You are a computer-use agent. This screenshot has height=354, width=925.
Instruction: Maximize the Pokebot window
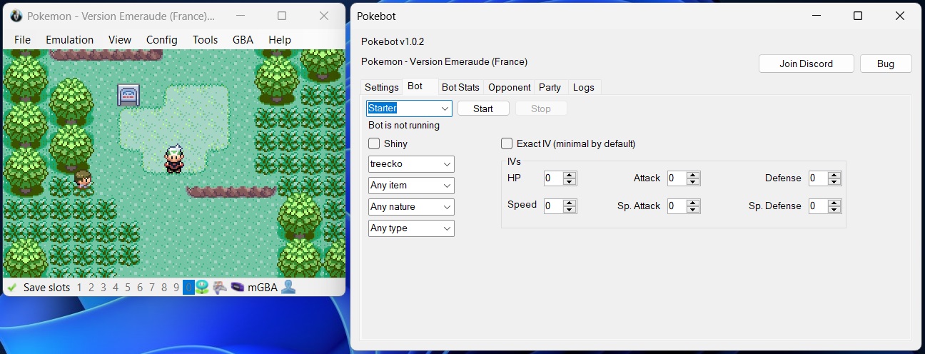click(858, 16)
